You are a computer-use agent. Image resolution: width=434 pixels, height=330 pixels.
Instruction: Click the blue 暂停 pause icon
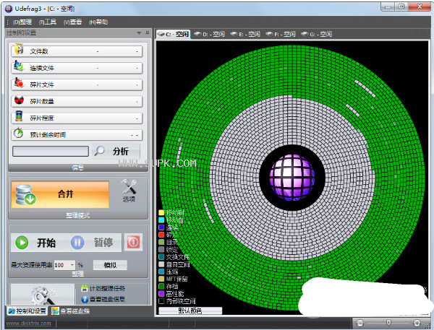pos(77,243)
